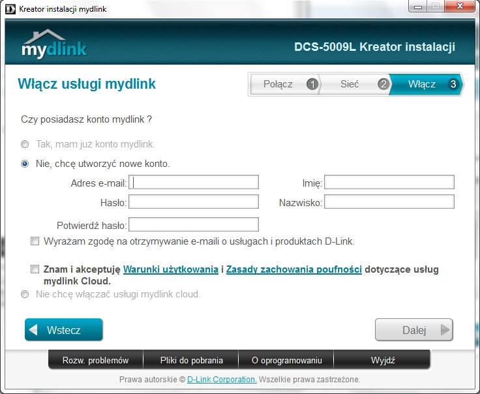Click the Nazwisko input field
This screenshot has height=394, width=480.
point(389,202)
